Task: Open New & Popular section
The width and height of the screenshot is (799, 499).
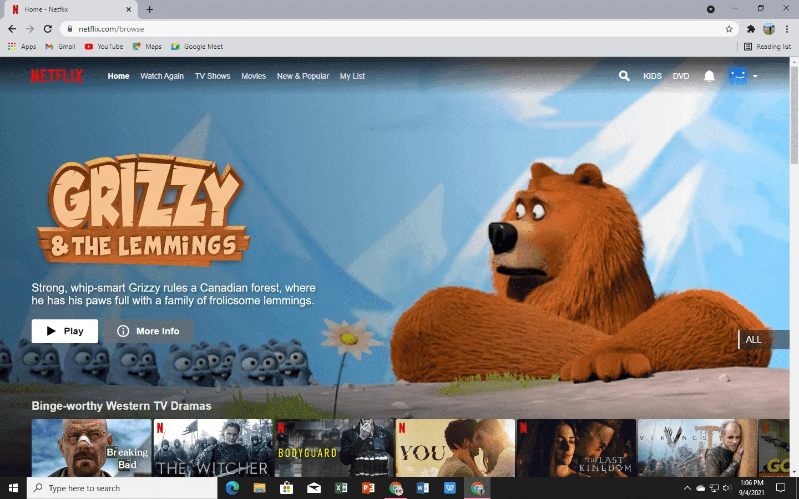Action: [x=303, y=76]
